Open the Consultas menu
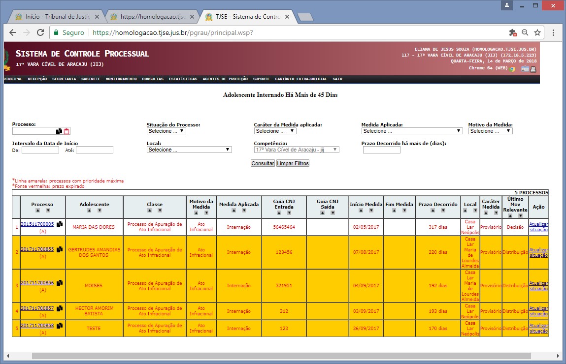This screenshot has height=364, width=566. point(153,79)
